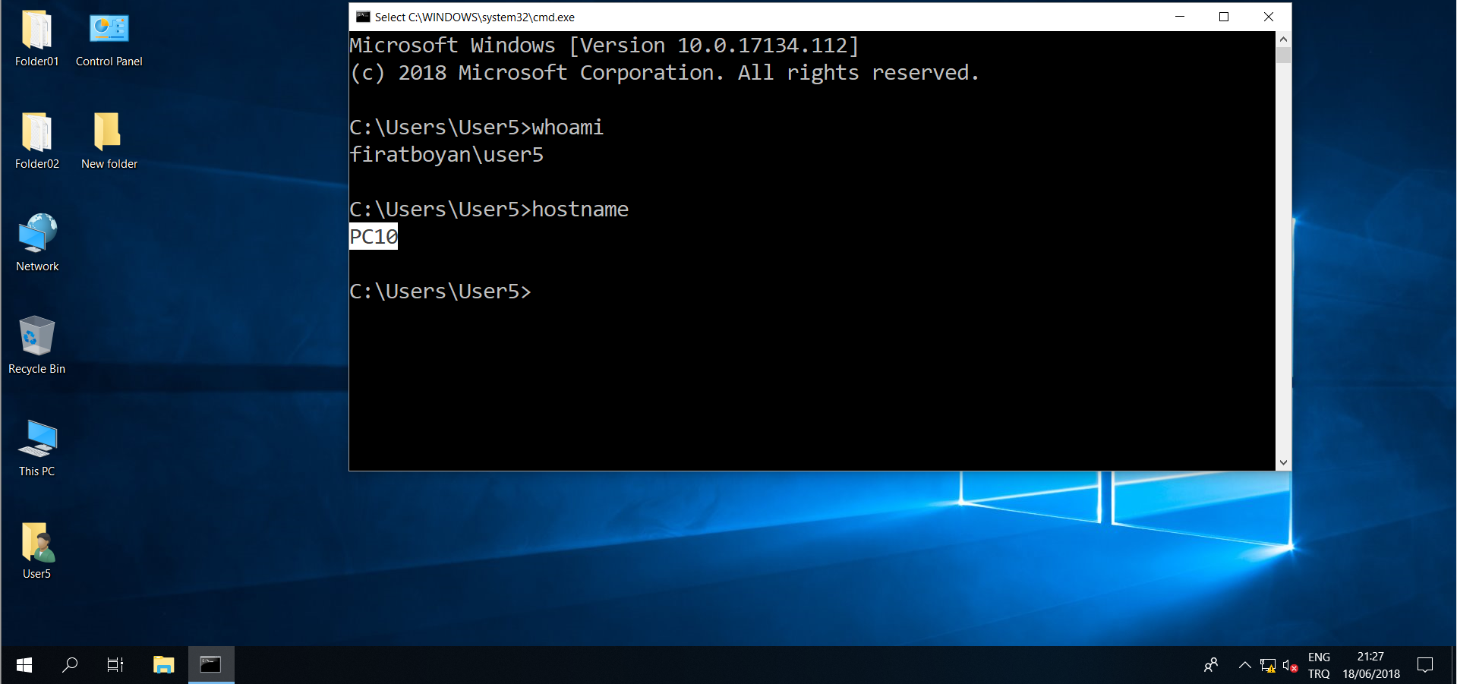Screen dimensions: 1457x684
Task: Minimize the cmd.exe window
Action: 1180,17
